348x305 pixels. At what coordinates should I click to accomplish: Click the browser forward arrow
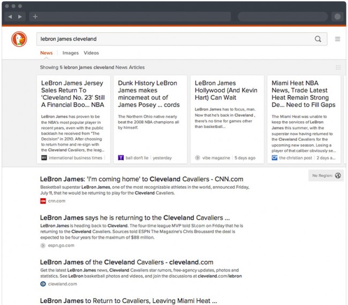20,17
